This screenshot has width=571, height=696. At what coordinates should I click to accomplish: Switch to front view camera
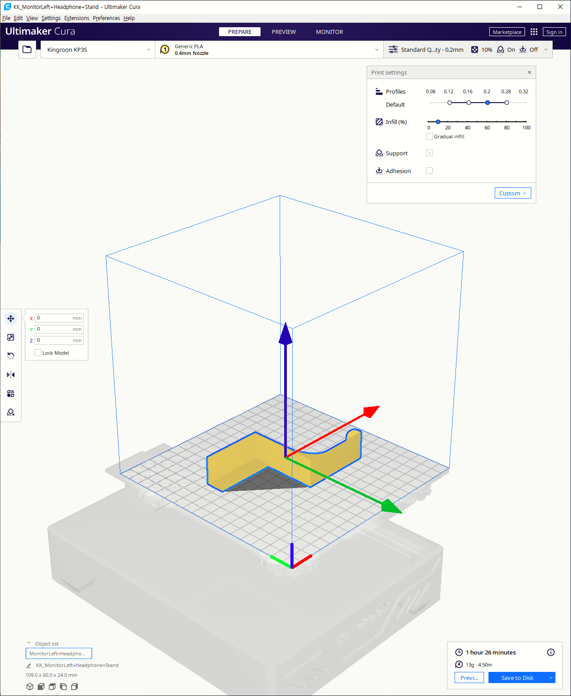click(41, 687)
